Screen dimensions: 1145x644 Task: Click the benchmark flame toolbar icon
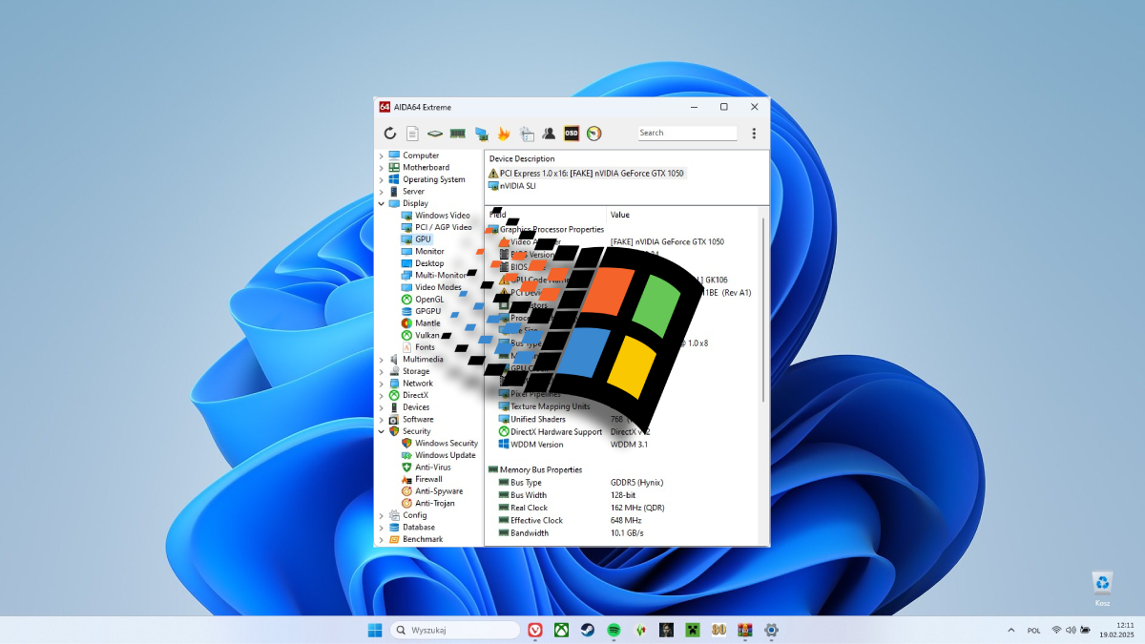[503, 134]
